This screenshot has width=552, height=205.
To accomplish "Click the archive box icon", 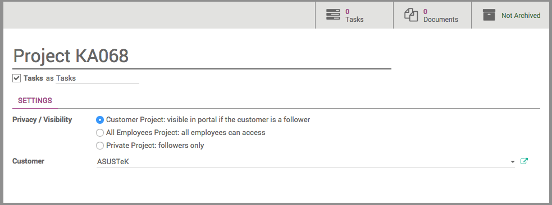I will [489, 15].
